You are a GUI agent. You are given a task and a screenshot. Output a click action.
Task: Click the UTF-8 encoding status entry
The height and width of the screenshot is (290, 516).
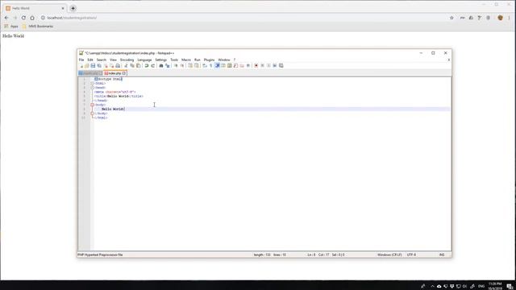click(x=411, y=255)
